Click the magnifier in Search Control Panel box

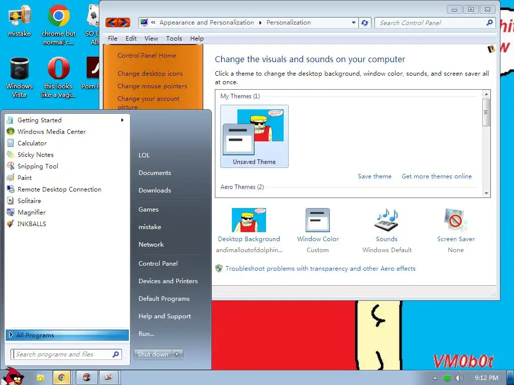click(489, 23)
